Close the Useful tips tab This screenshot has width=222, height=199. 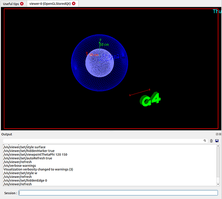click(21, 4)
